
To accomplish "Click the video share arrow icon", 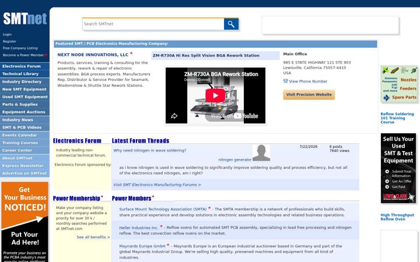I will [x=174, y=116].
